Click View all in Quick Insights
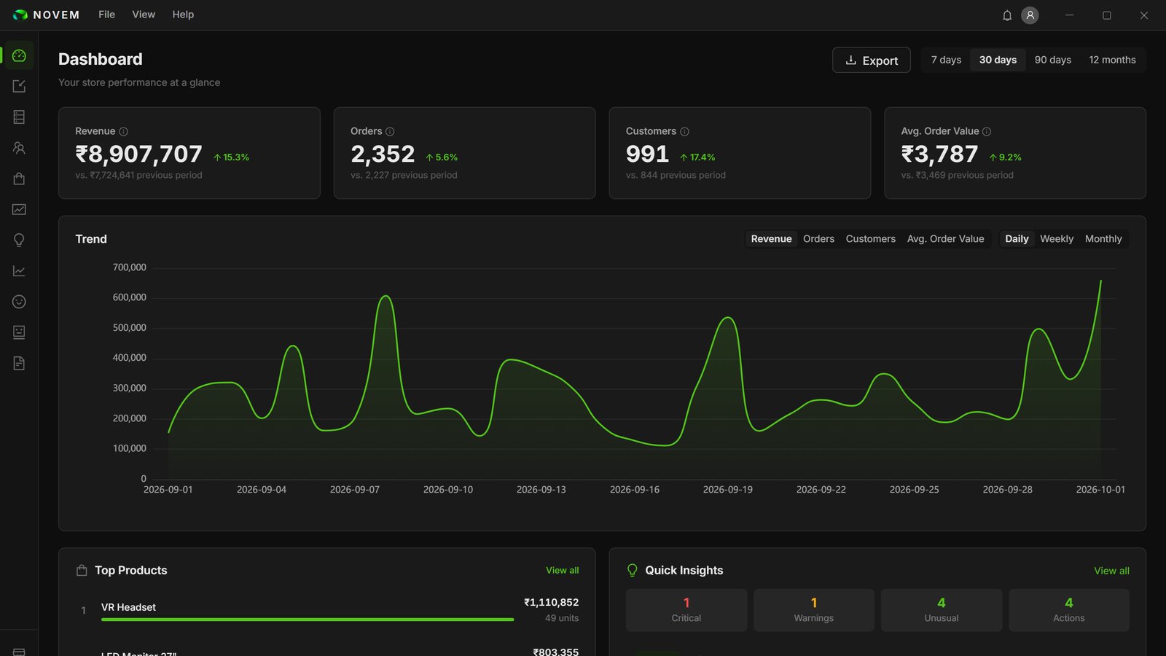The image size is (1166, 656). (1111, 571)
